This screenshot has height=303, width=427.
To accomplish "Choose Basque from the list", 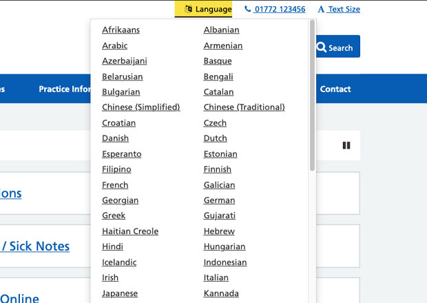I will 218,61.
